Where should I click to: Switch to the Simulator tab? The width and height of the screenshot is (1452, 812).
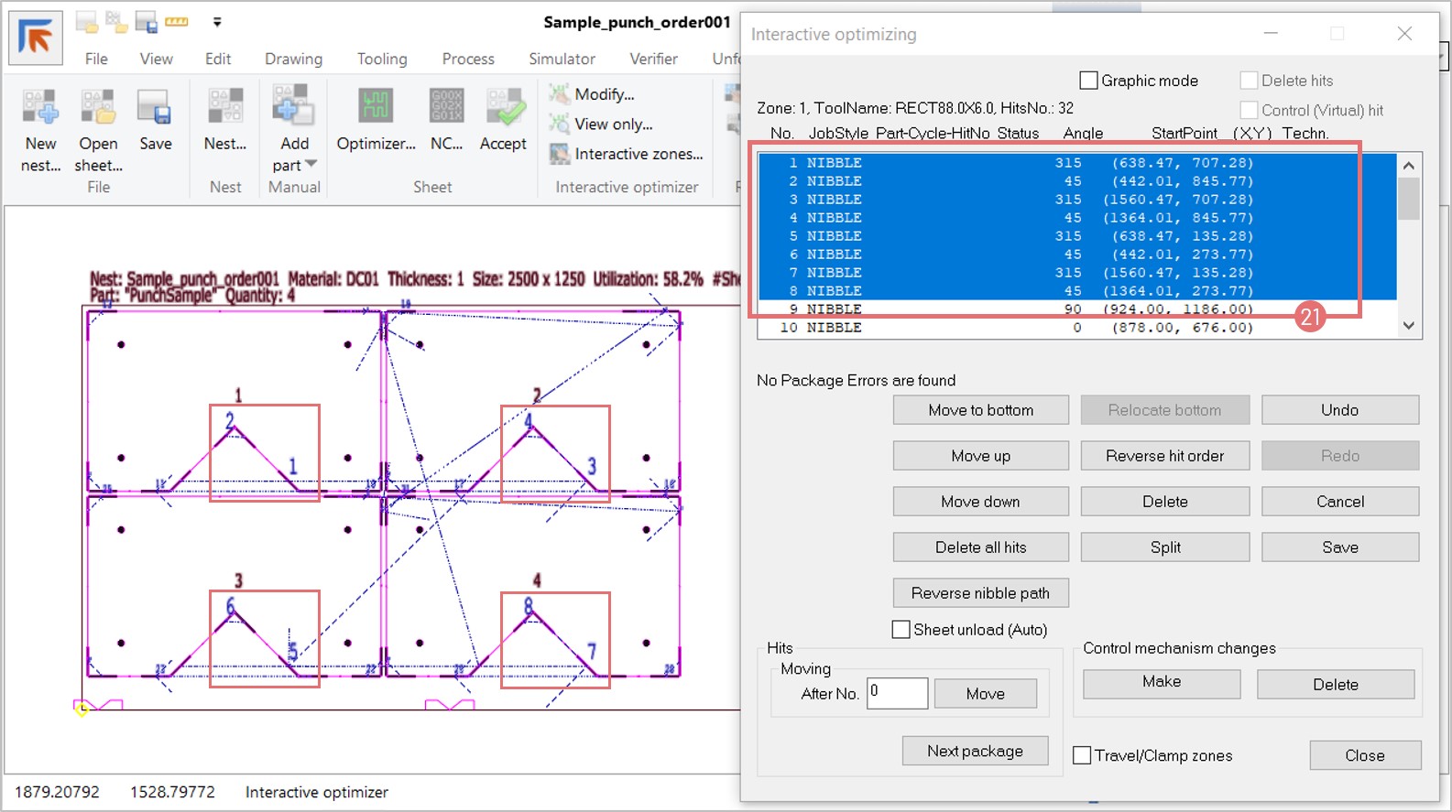pos(562,59)
